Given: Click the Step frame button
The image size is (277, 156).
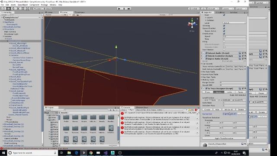Looking at the screenshot, I should [129, 9].
